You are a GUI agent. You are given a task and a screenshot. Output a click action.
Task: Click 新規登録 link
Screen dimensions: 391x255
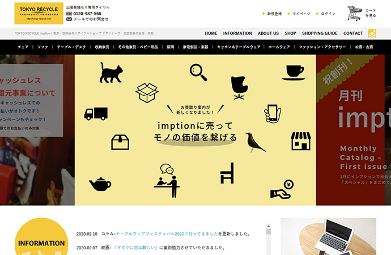tap(274, 14)
